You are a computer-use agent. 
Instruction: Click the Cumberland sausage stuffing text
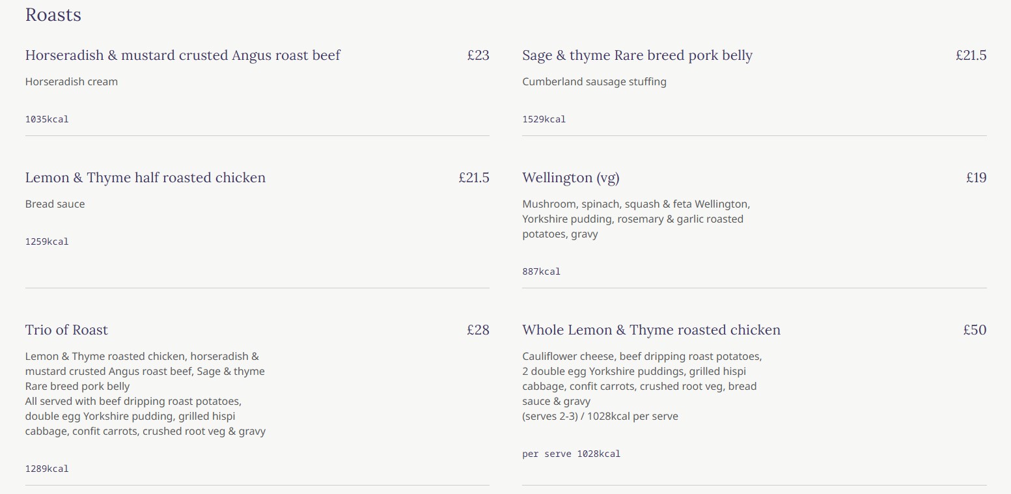click(x=594, y=82)
